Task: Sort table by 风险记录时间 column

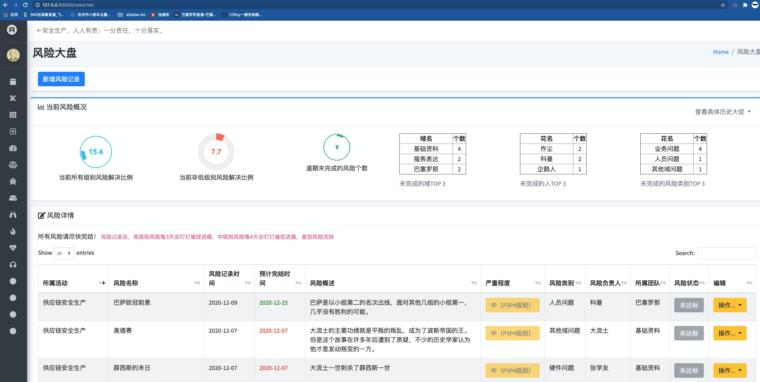Action: [x=229, y=278]
